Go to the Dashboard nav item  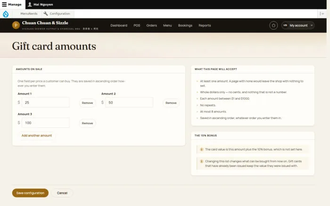[x=119, y=25]
